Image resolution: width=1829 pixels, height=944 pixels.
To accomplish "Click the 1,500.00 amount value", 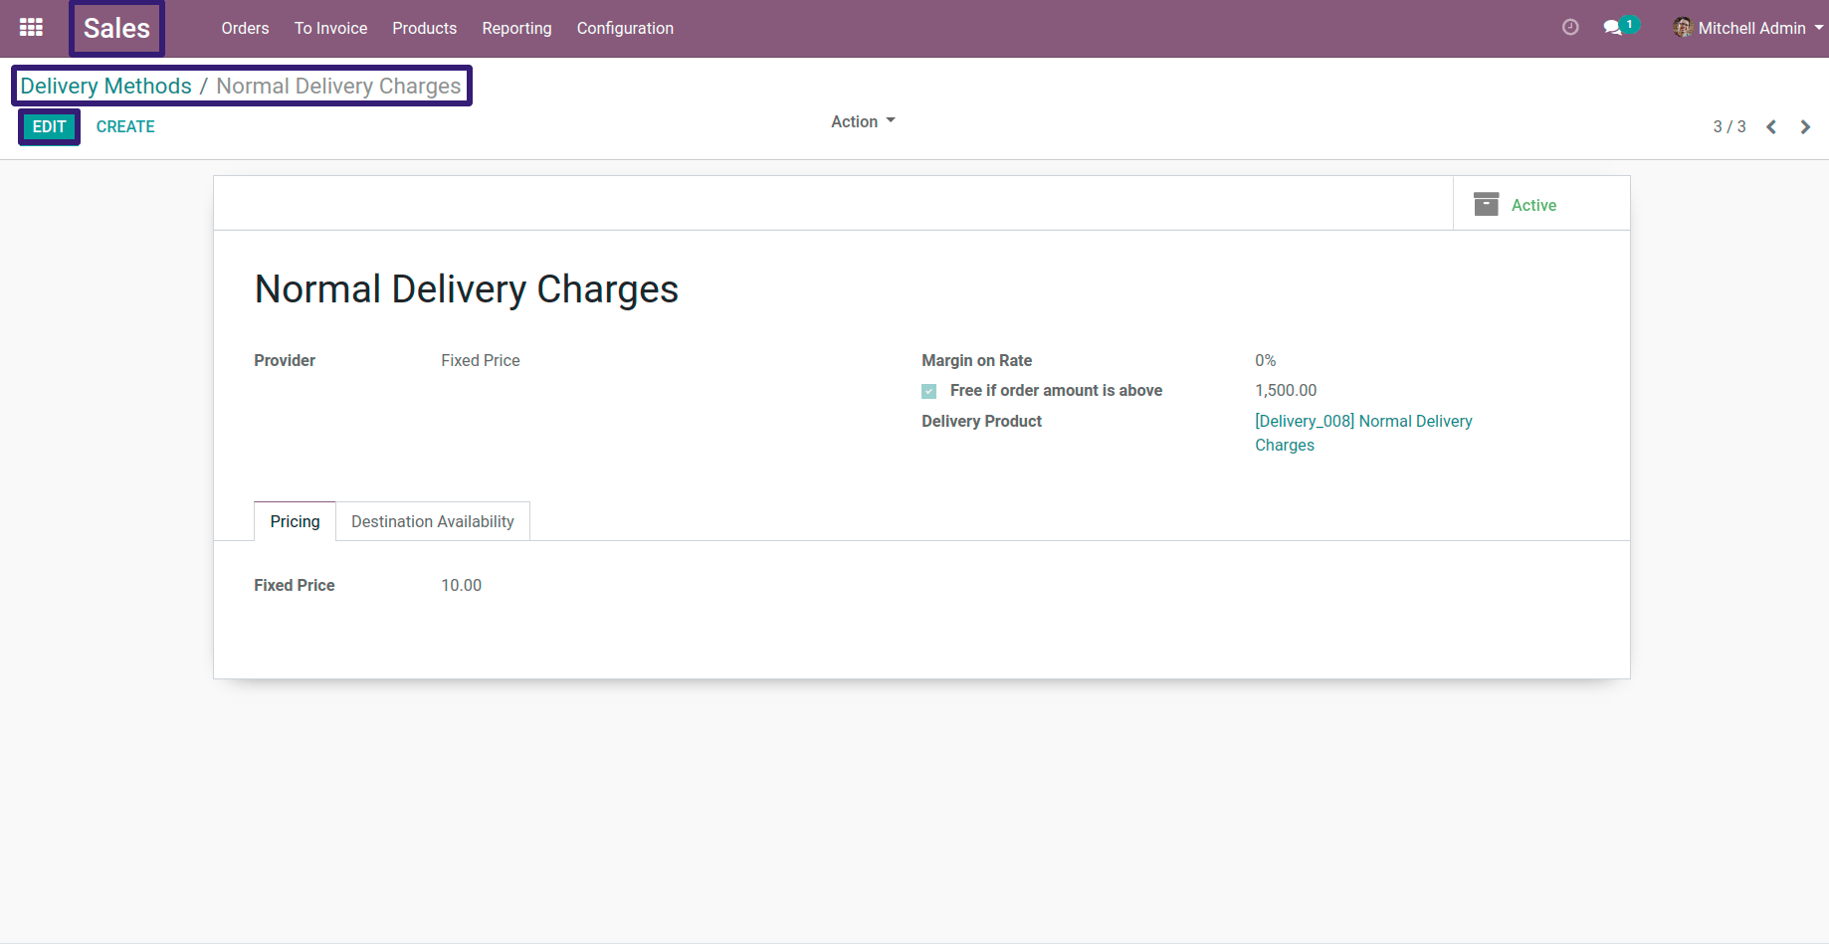I will point(1286,390).
